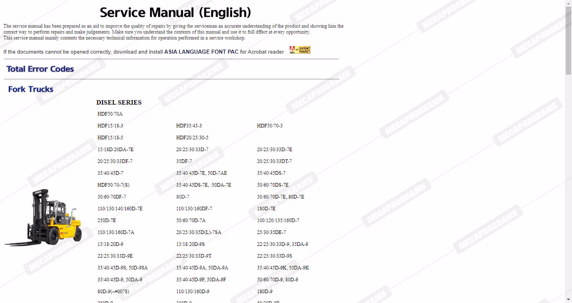Screen dimensions: 572x303
Task: Click the yellow forklift image
Action: tap(43, 217)
